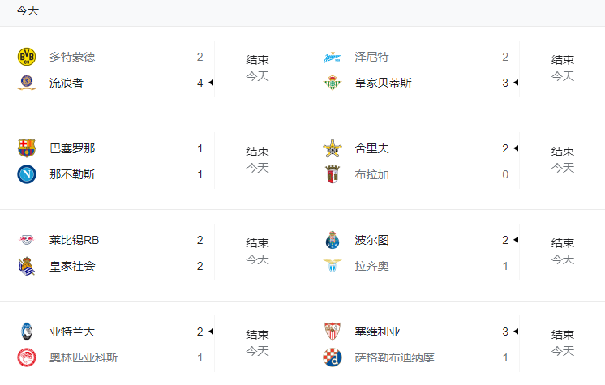Click the Olympiacos team logo
The height and width of the screenshot is (385, 605).
tap(27, 357)
